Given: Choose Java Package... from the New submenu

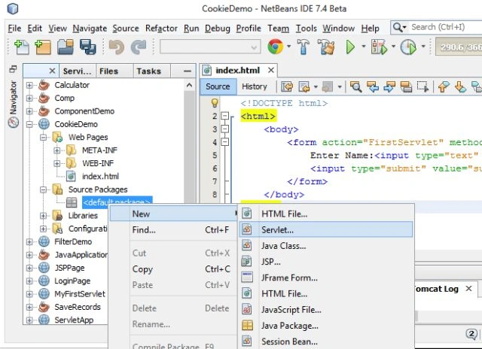Looking at the screenshot, I should (x=325, y=326).
